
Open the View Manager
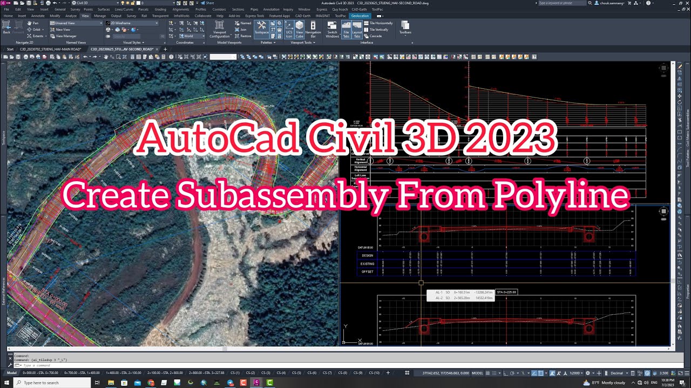63,36
